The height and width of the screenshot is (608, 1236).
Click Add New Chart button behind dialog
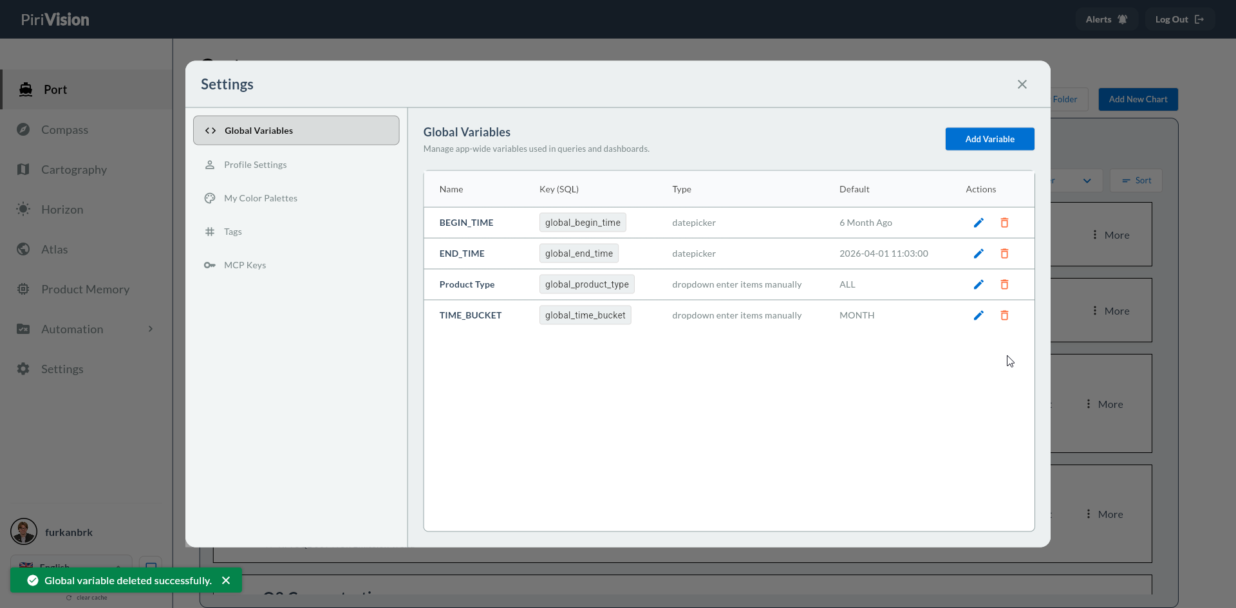click(x=1138, y=99)
